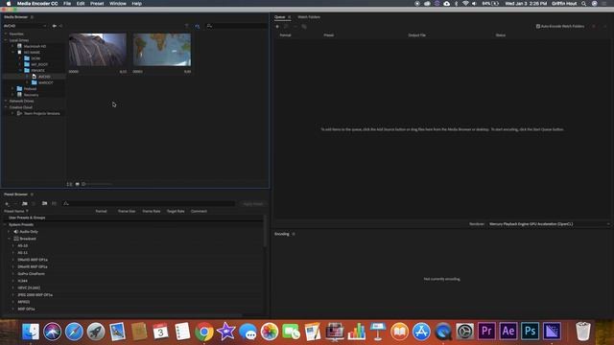Click the Add Source plus icon in Queue
The image size is (614, 345).
click(277, 27)
